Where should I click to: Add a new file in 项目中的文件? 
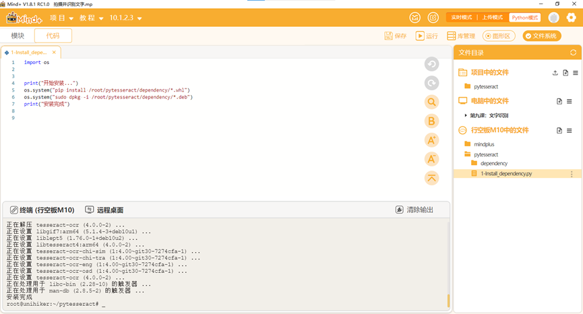pos(565,73)
